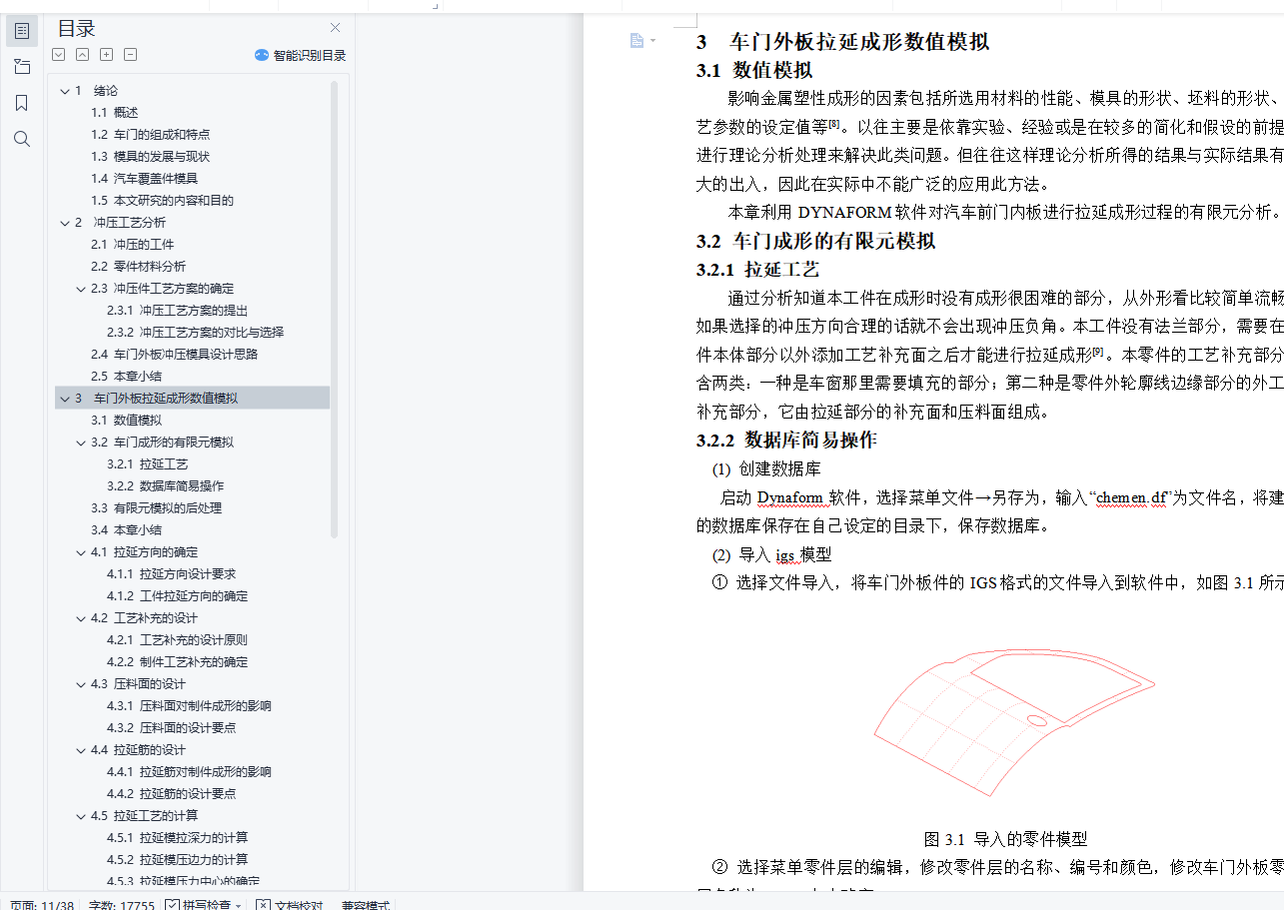Collapse the '4.4 拉延筋的设计' outline node
Viewport: 1284px width, 910px height.
tap(81, 750)
